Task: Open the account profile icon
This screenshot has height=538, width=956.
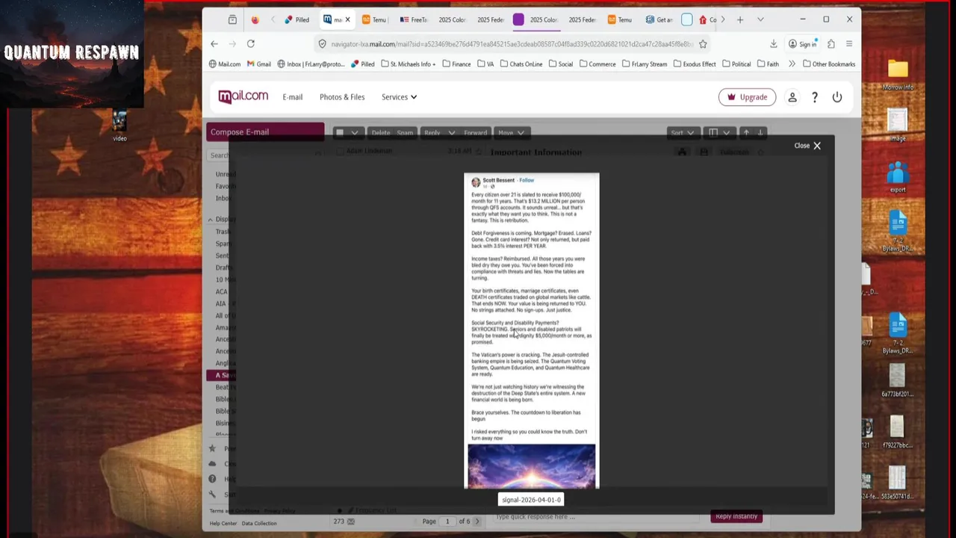Action: pos(792,97)
